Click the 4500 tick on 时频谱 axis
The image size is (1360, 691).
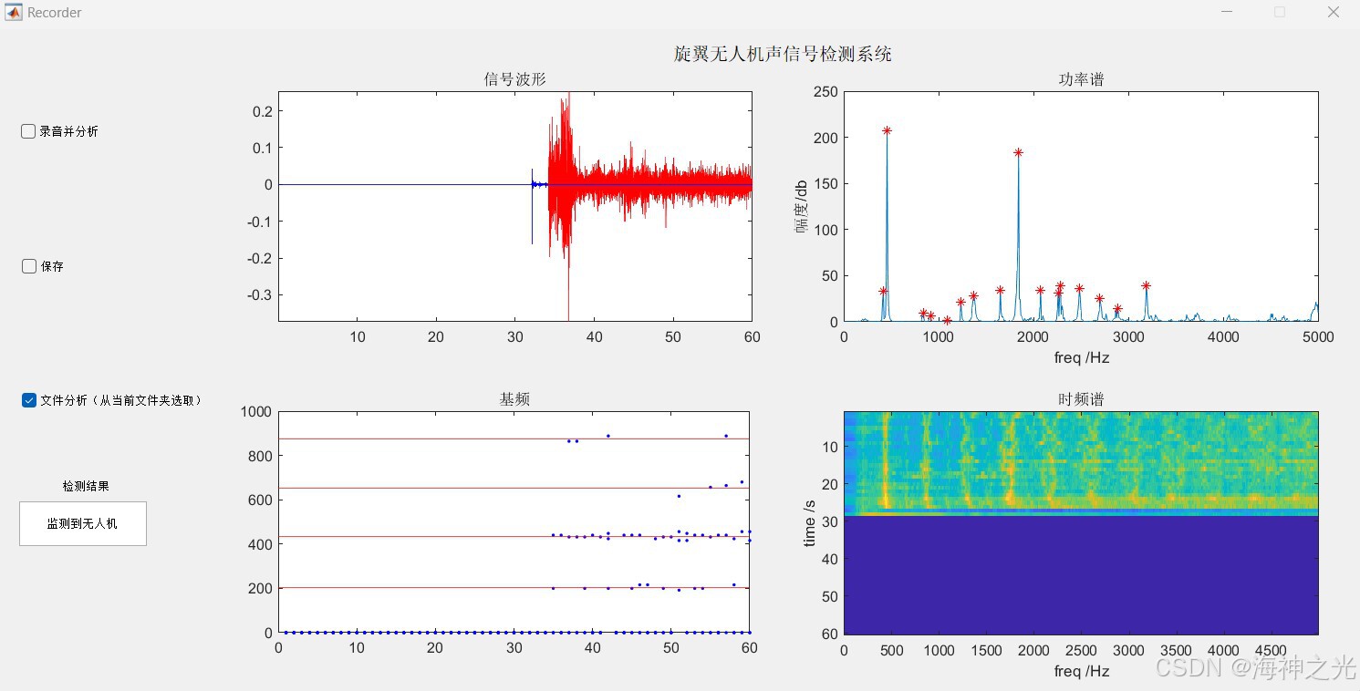coord(1271,651)
